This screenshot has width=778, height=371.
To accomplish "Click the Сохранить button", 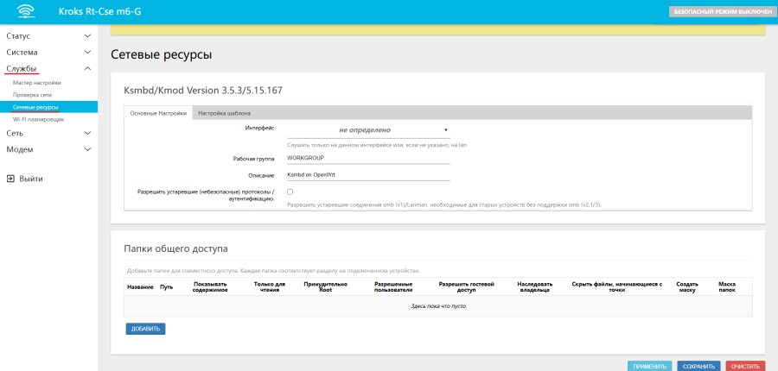I will 698,366.
